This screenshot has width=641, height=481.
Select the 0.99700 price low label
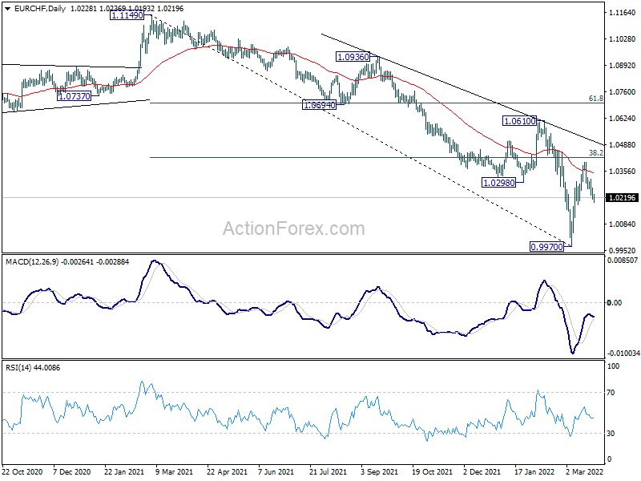[x=546, y=247]
